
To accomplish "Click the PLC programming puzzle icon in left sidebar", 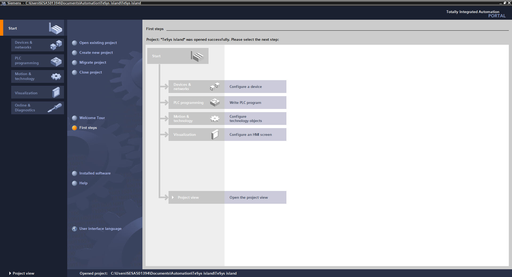I will click(x=56, y=62).
